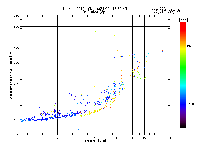
Task: Click the y-axis title 'Stationary phase Virtual Height [km]'
Action: [11, 75]
